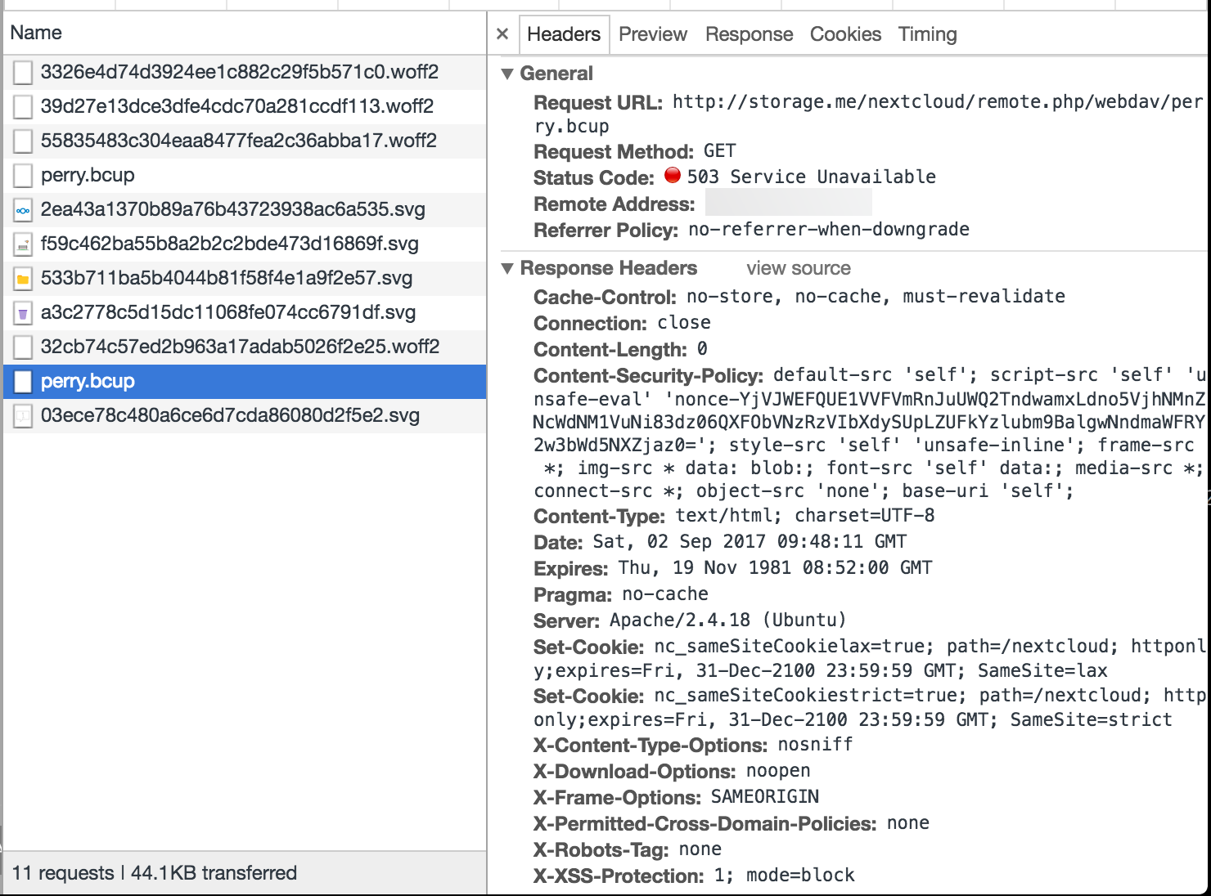
Task: Click the image preview icon beside f59c462ba55 svg
Action: [x=22, y=244]
